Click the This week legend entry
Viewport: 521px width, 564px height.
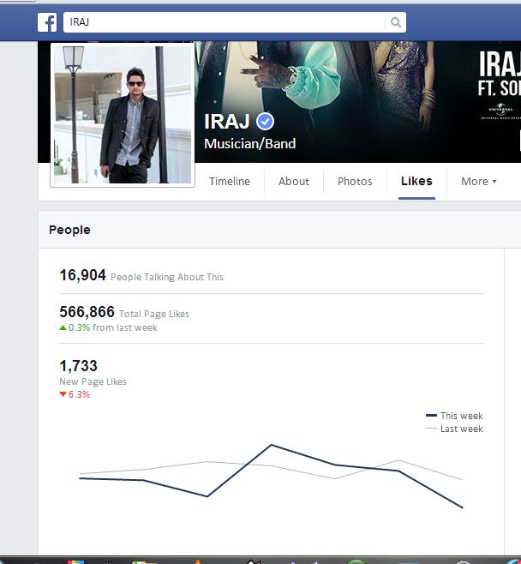[454, 416]
